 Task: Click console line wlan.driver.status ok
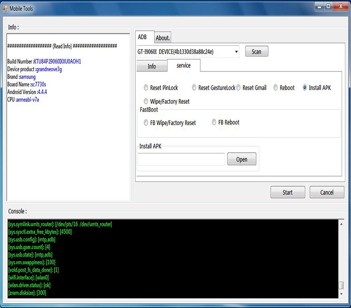point(29,285)
